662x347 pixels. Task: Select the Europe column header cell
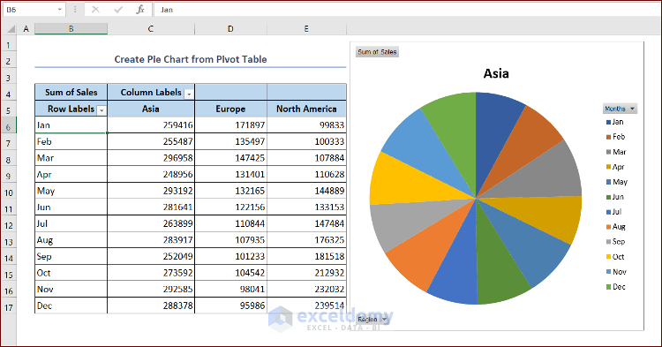tap(230, 109)
